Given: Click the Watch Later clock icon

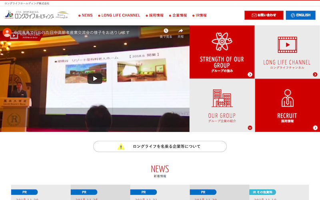Looking at the screenshot, I should pos(166,31).
